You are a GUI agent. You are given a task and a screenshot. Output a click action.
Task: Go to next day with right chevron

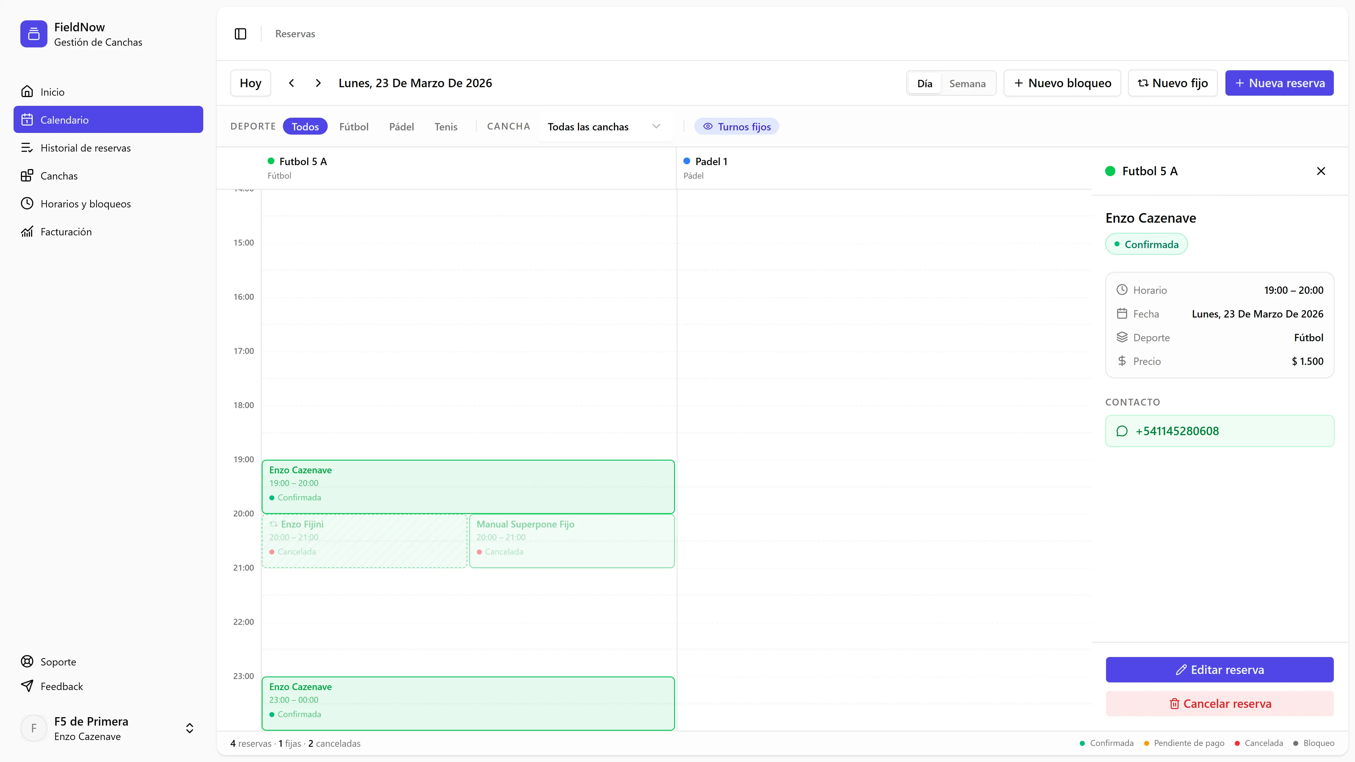(318, 83)
